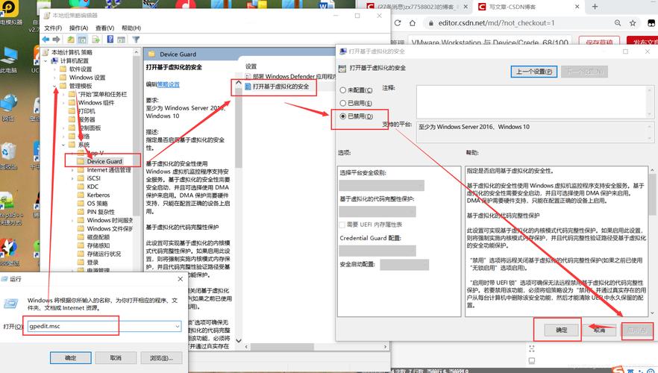
Task: Select the 未配置 radio button
Action: tap(343, 89)
